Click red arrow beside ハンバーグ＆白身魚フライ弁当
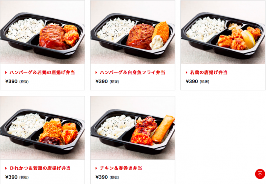266x184 pixels. [96, 72]
